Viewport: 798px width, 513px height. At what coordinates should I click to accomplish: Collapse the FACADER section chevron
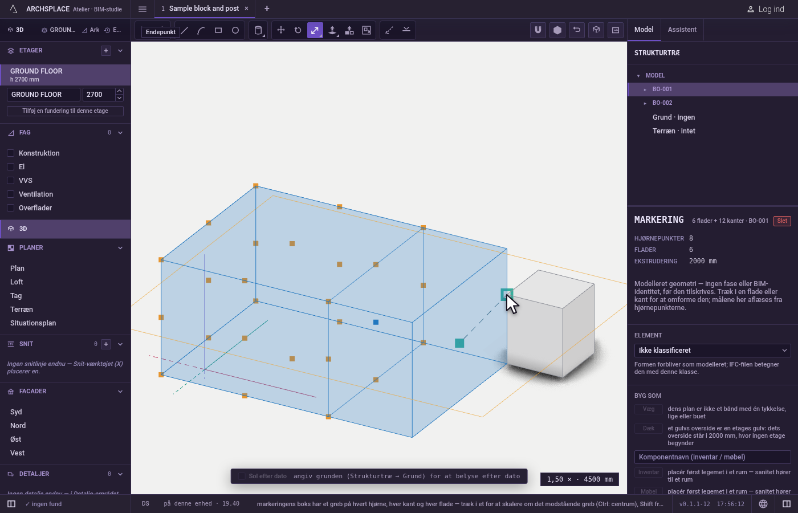120,392
